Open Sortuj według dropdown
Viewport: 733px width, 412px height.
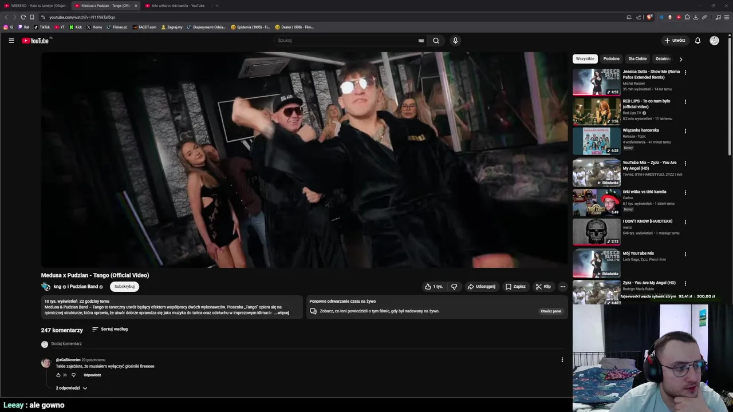click(x=110, y=330)
